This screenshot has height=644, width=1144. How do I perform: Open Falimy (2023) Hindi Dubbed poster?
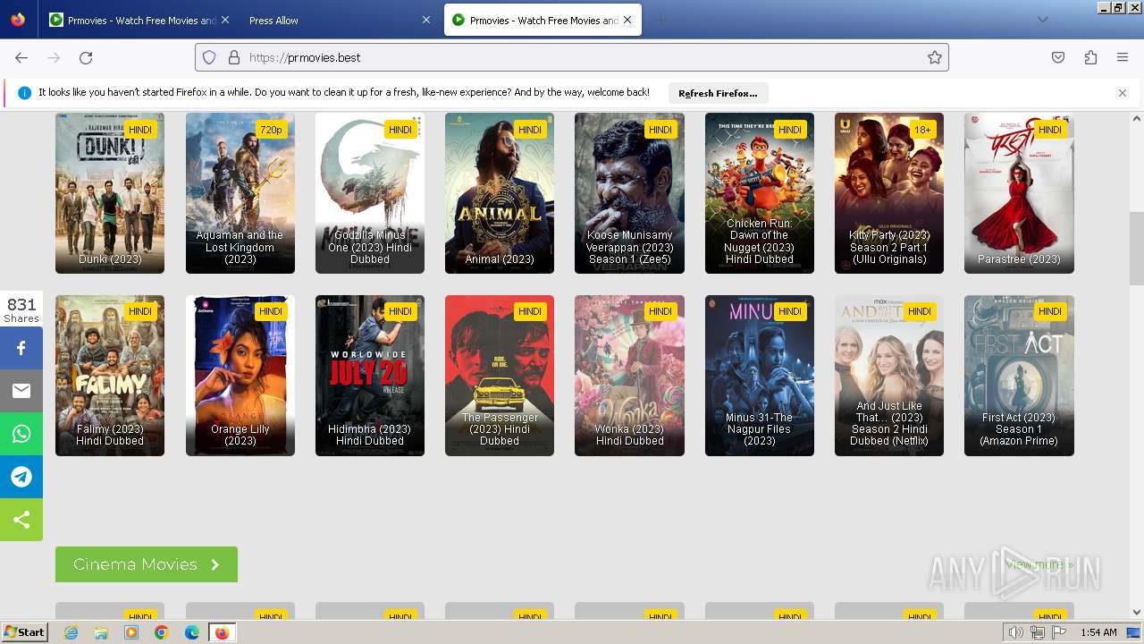point(110,376)
